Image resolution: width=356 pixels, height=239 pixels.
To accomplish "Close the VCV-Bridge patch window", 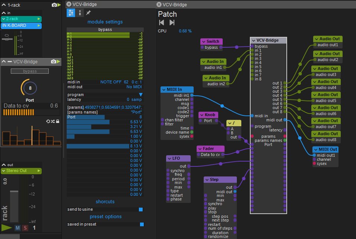I will click(159, 4).
